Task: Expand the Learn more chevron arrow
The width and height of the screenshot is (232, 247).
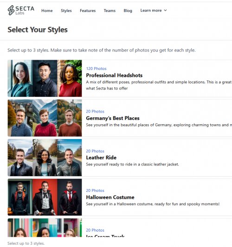Action: coord(165,10)
